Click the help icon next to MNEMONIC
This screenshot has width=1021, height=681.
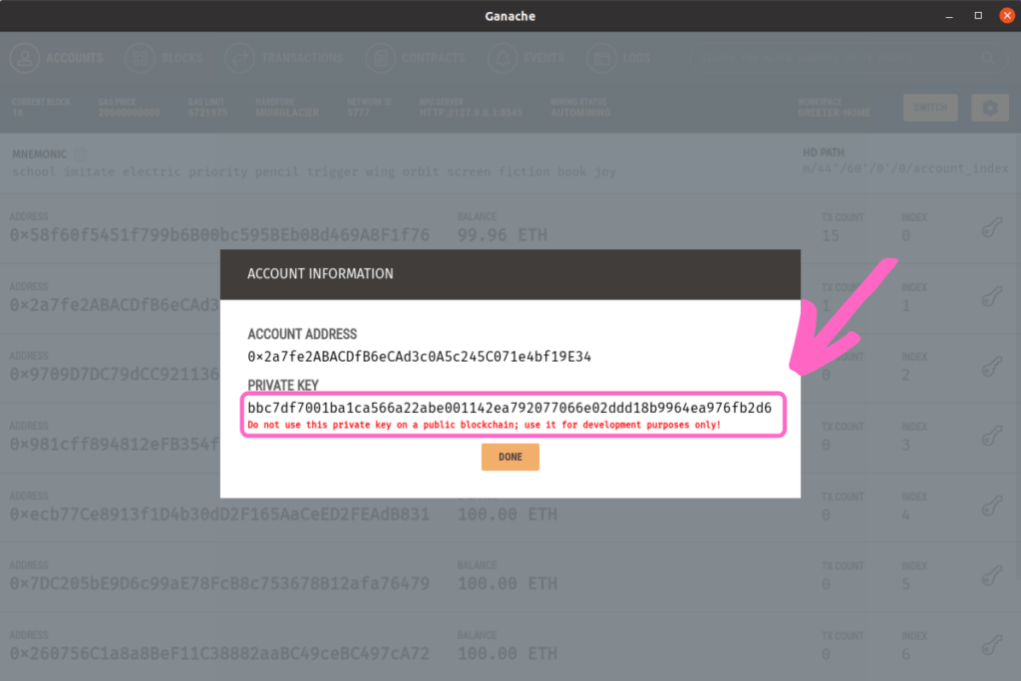tap(80, 155)
